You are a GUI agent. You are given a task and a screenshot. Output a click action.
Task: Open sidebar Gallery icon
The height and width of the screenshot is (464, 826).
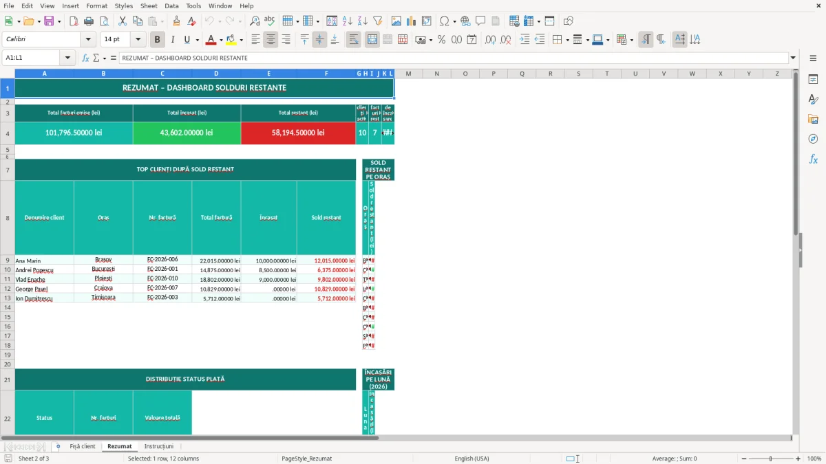click(x=813, y=120)
